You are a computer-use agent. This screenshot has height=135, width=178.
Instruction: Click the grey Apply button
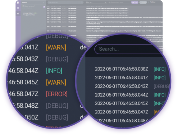point(143,2)
